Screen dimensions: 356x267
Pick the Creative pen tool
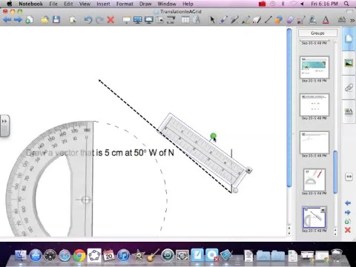click(x=245, y=20)
